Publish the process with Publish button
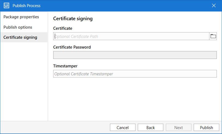 click(x=206, y=127)
